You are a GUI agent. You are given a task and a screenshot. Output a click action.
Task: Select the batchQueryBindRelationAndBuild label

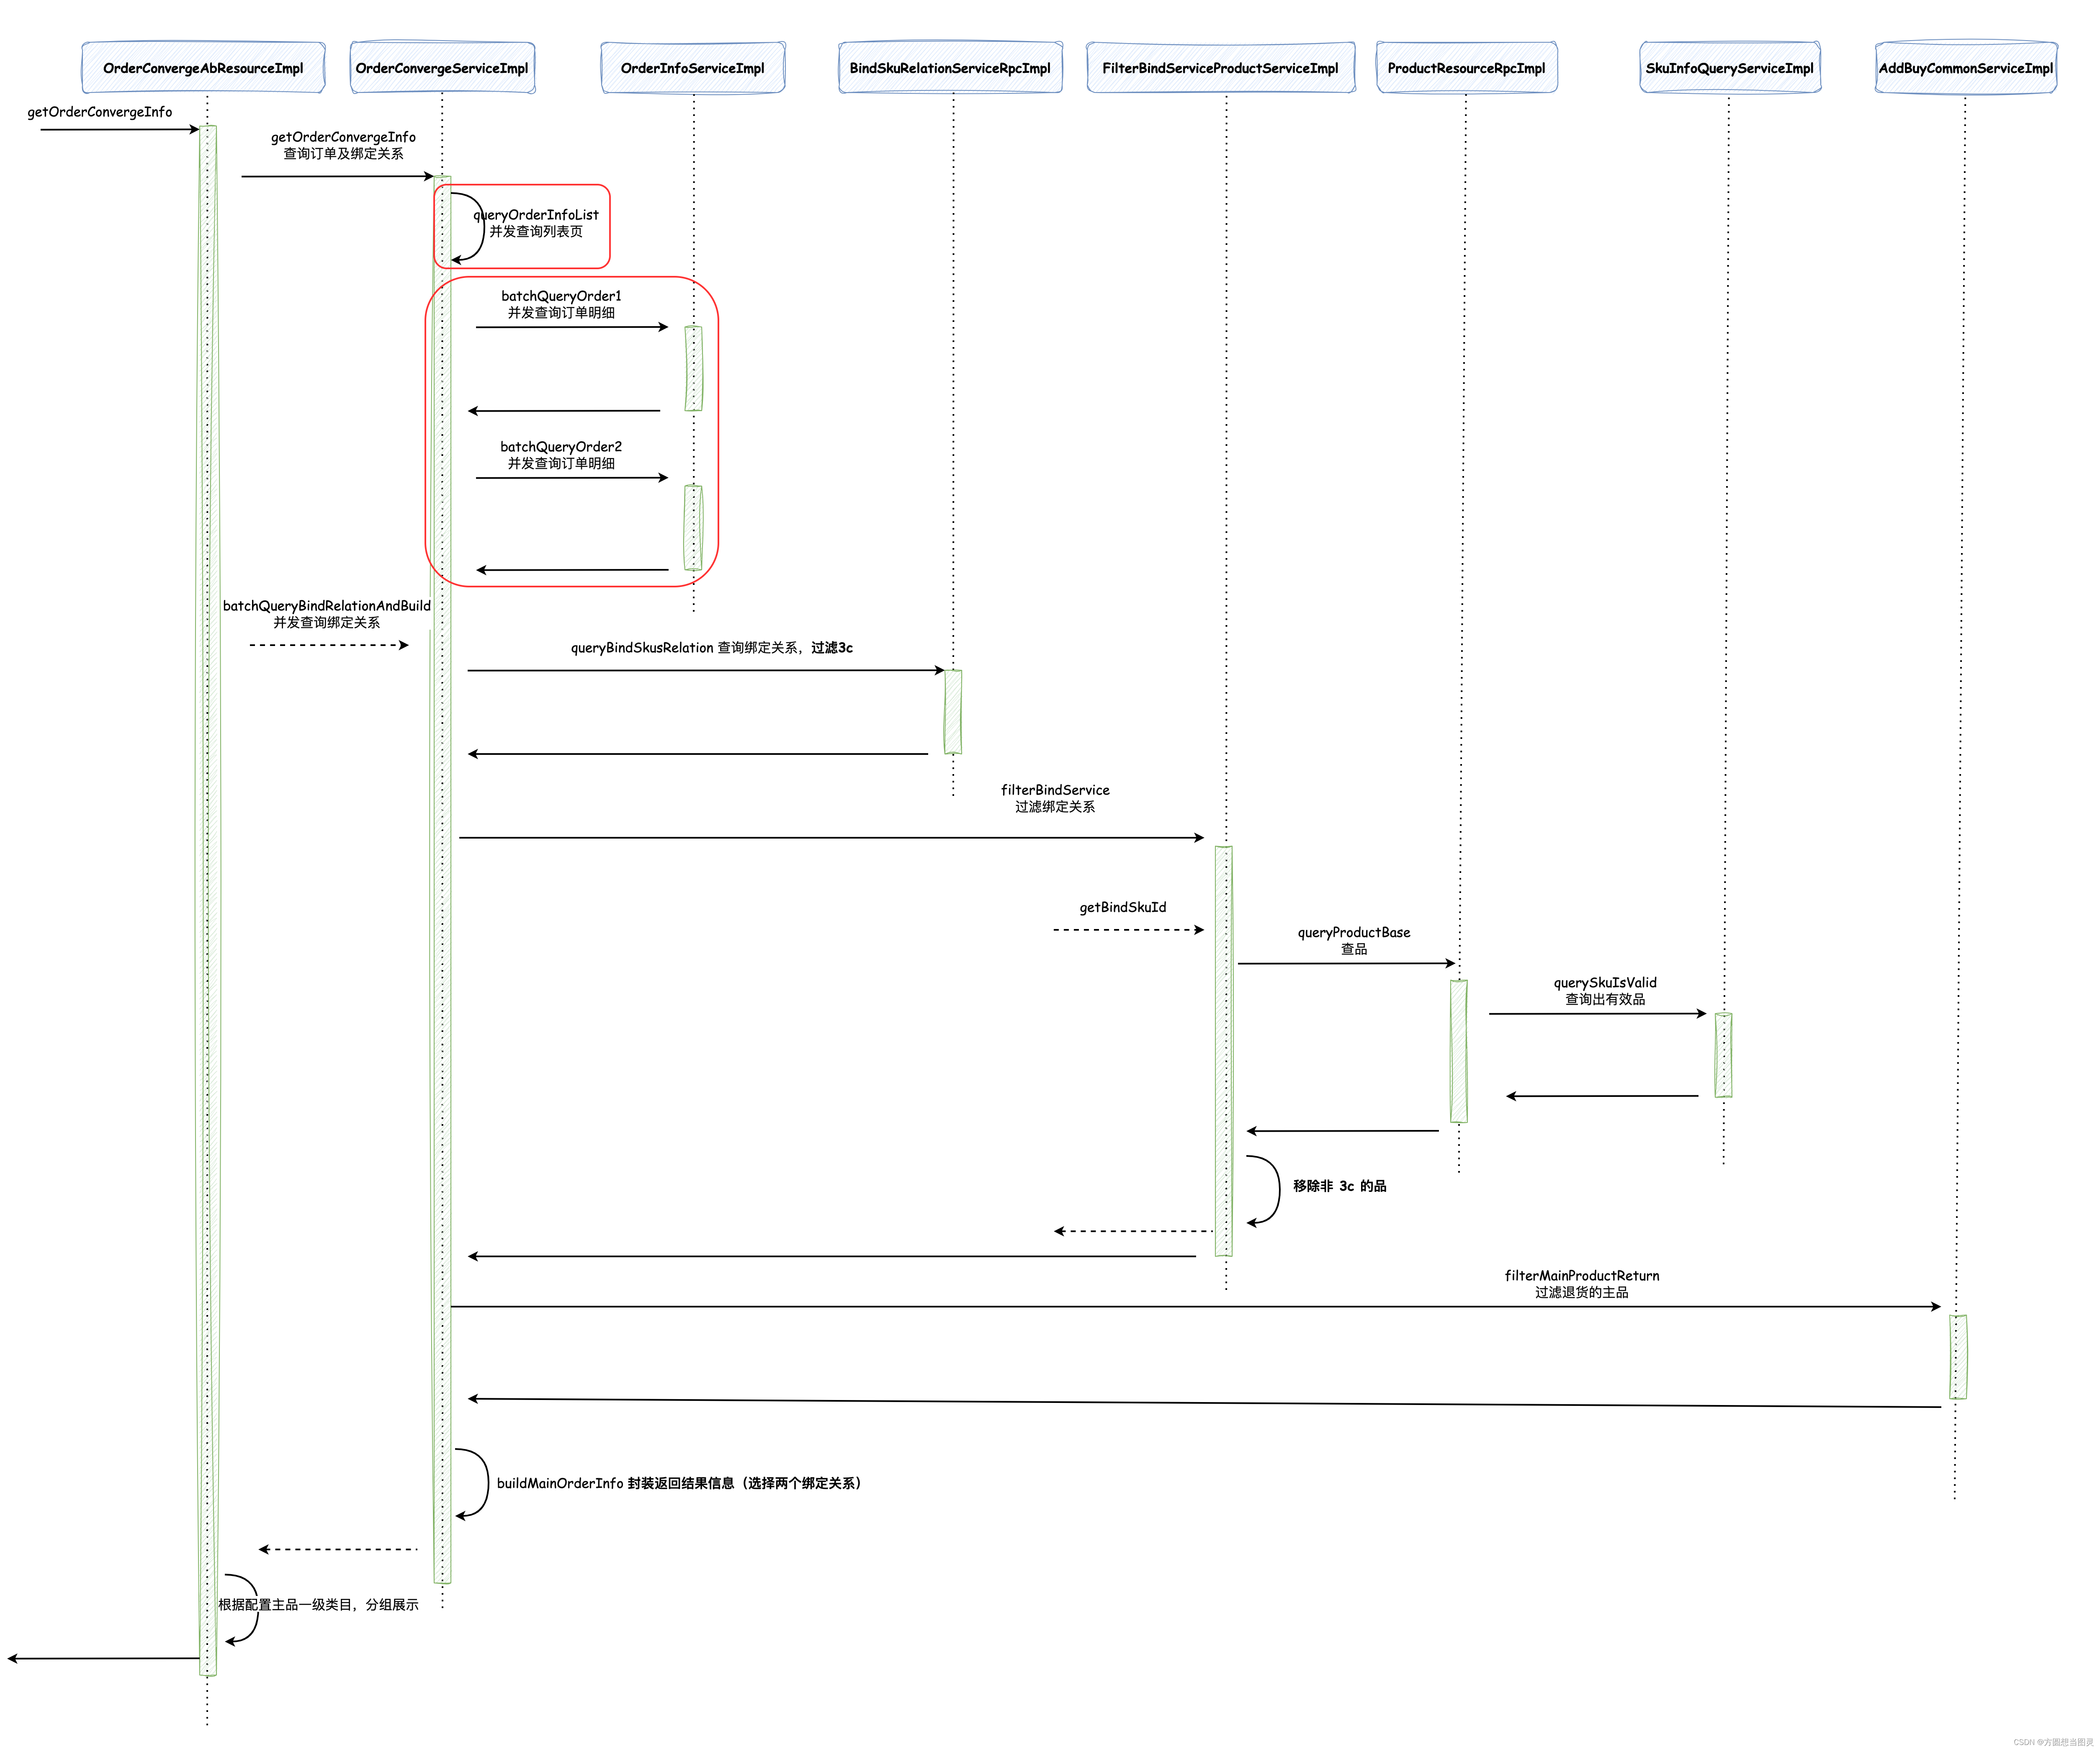[x=327, y=606]
